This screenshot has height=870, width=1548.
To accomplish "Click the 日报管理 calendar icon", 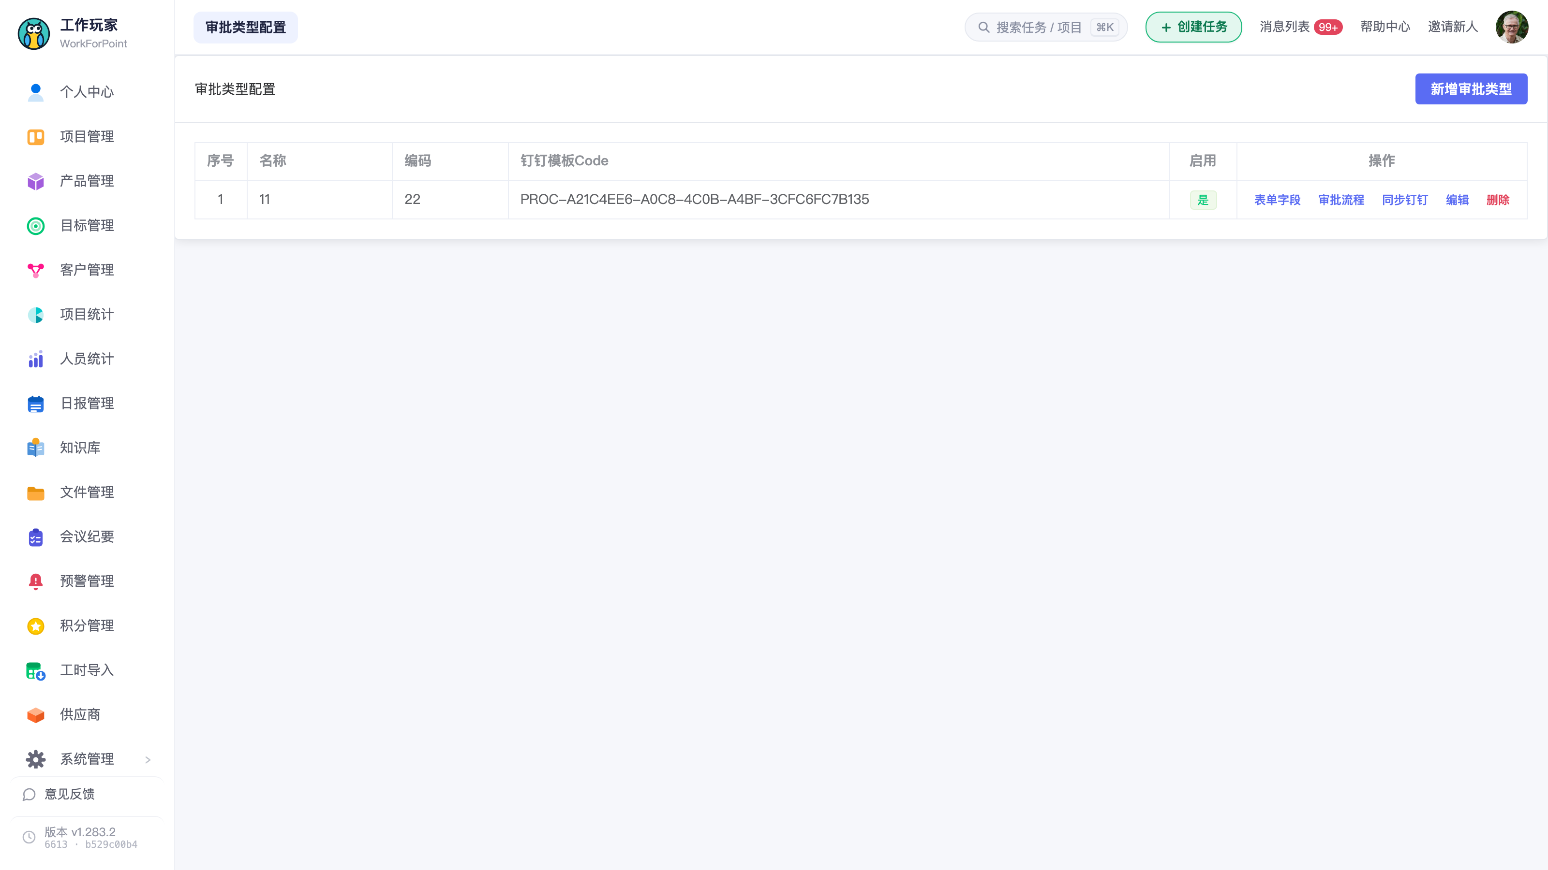I will pos(35,404).
